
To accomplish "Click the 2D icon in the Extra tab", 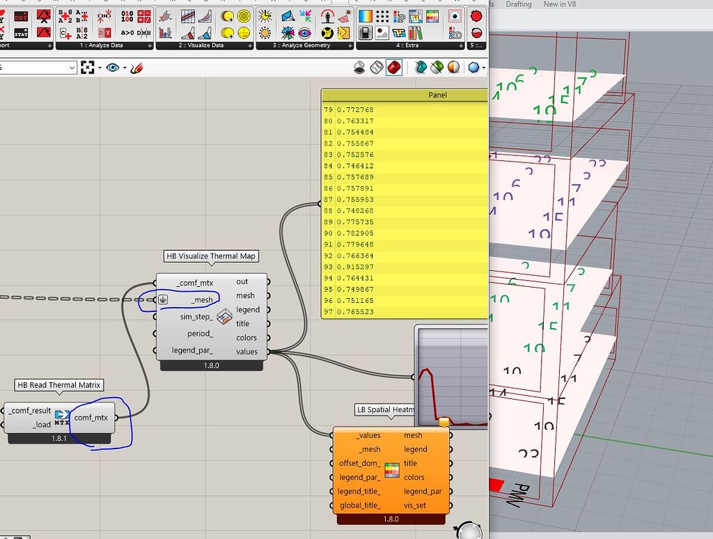I will [x=455, y=35].
